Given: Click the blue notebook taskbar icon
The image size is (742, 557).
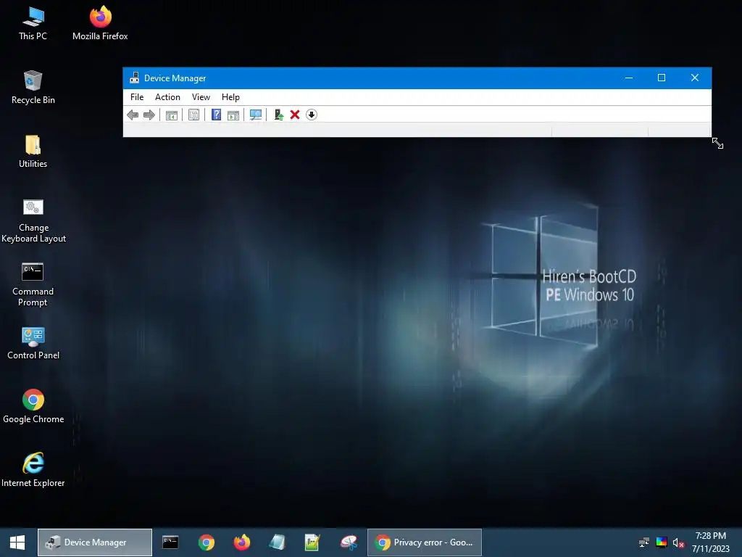Looking at the screenshot, I should pyautogui.click(x=278, y=542).
